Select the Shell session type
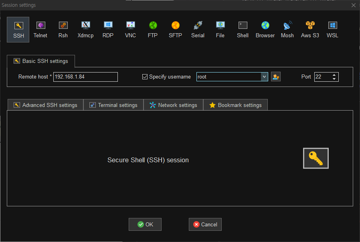 [243, 30]
